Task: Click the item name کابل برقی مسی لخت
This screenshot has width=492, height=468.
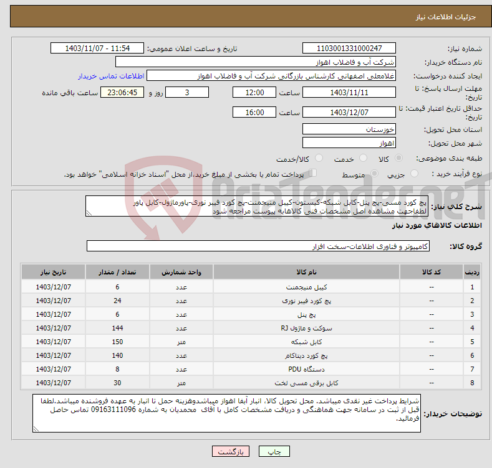Action: point(306,383)
